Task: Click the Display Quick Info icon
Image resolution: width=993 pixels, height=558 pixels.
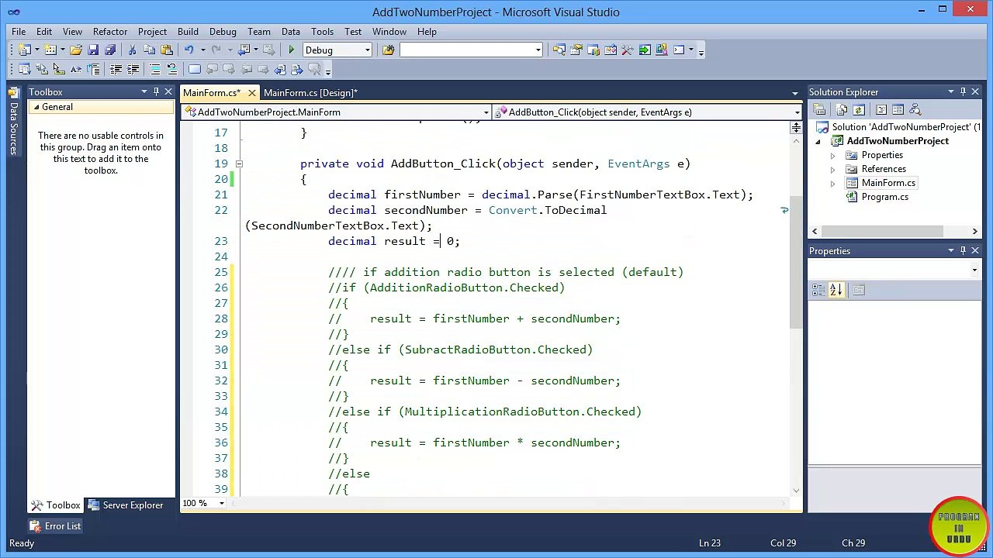Action: coord(58,69)
